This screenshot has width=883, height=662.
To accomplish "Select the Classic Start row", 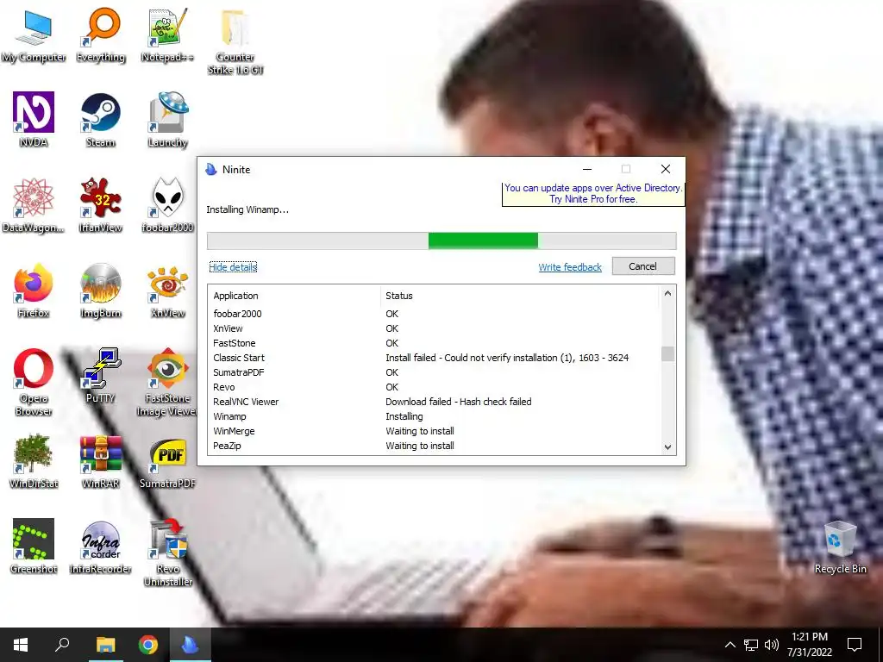I will [434, 358].
